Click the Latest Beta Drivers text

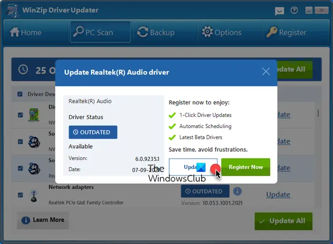pos(201,137)
